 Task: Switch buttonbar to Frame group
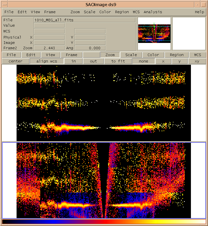tap(71, 55)
